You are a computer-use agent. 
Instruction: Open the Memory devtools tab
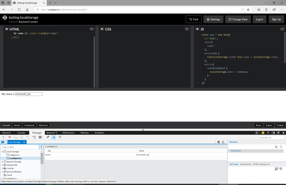[84, 133]
